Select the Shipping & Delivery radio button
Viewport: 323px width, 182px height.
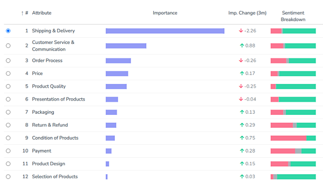(x=8, y=31)
